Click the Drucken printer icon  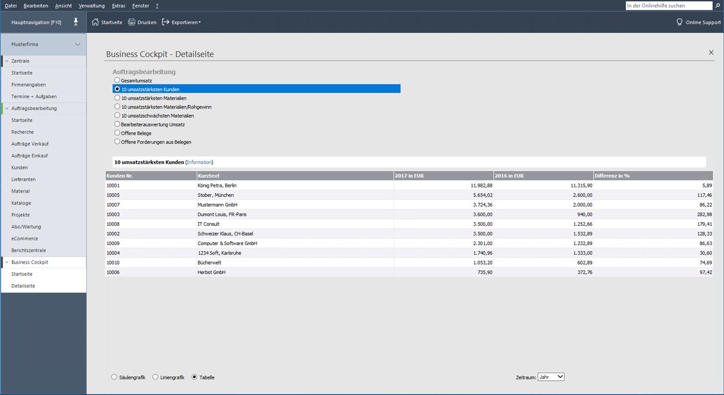pyautogui.click(x=132, y=23)
